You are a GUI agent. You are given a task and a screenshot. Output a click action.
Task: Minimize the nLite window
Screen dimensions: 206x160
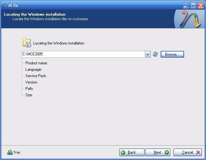pos(186,5)
